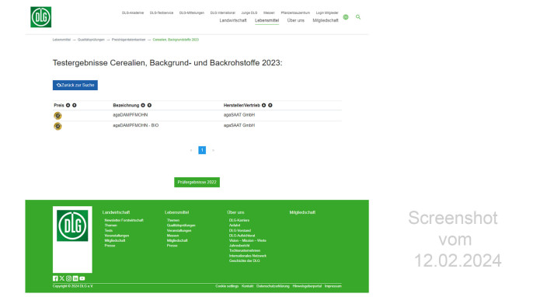Open Cookie settings in footer bar
This screenshot has height=297, width=533.
tap(227, 286)
